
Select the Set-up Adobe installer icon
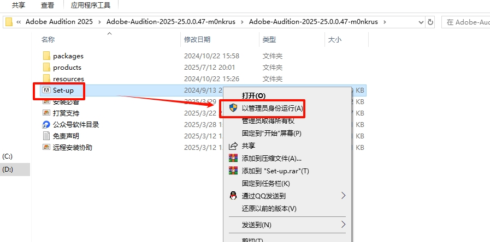point(46,90)
